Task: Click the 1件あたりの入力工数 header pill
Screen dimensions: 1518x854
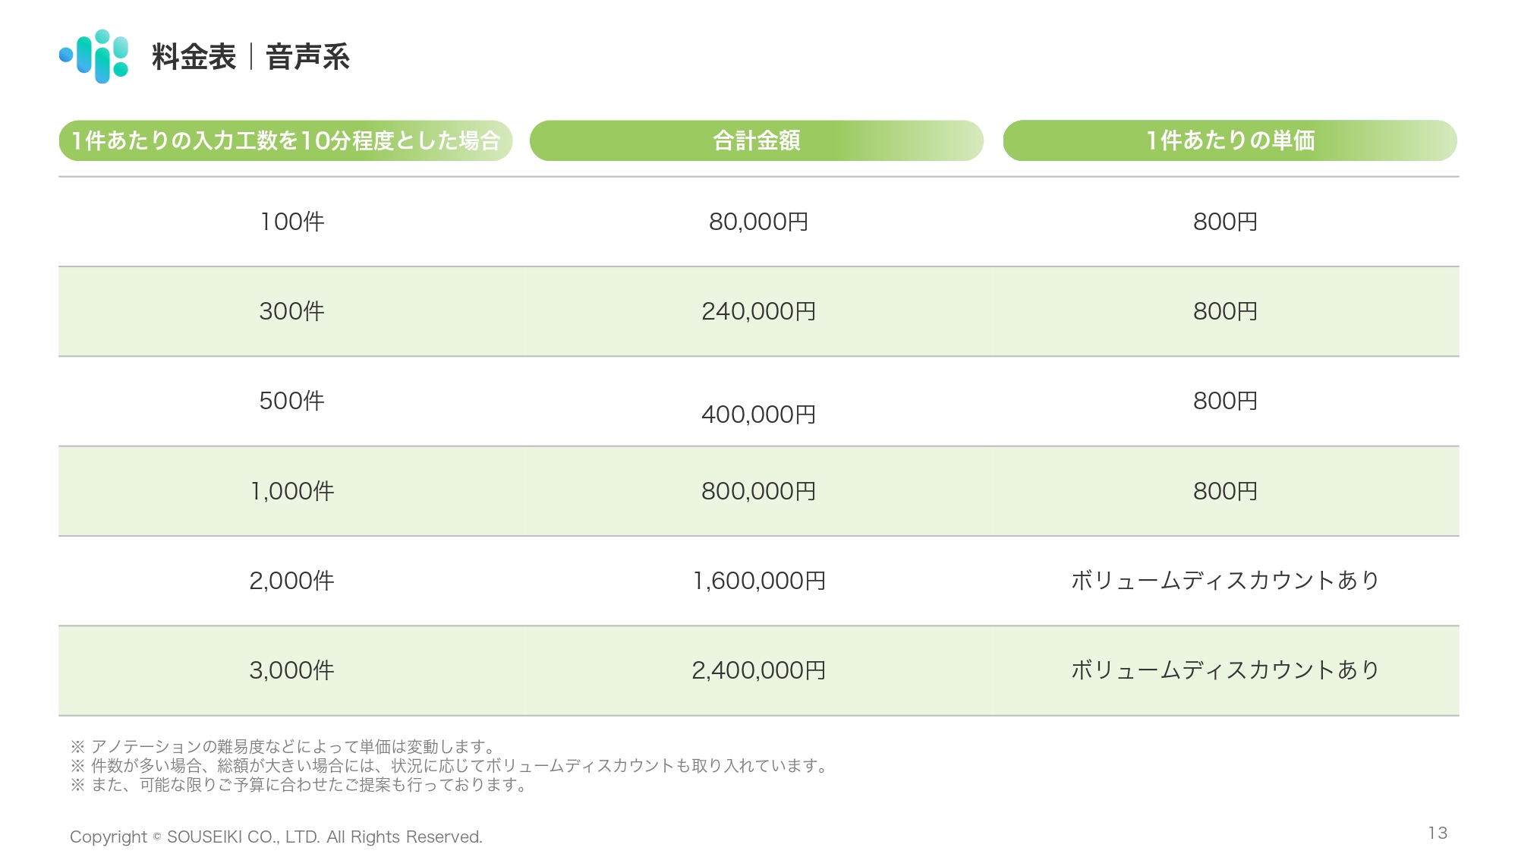Action: pos(285,140)
